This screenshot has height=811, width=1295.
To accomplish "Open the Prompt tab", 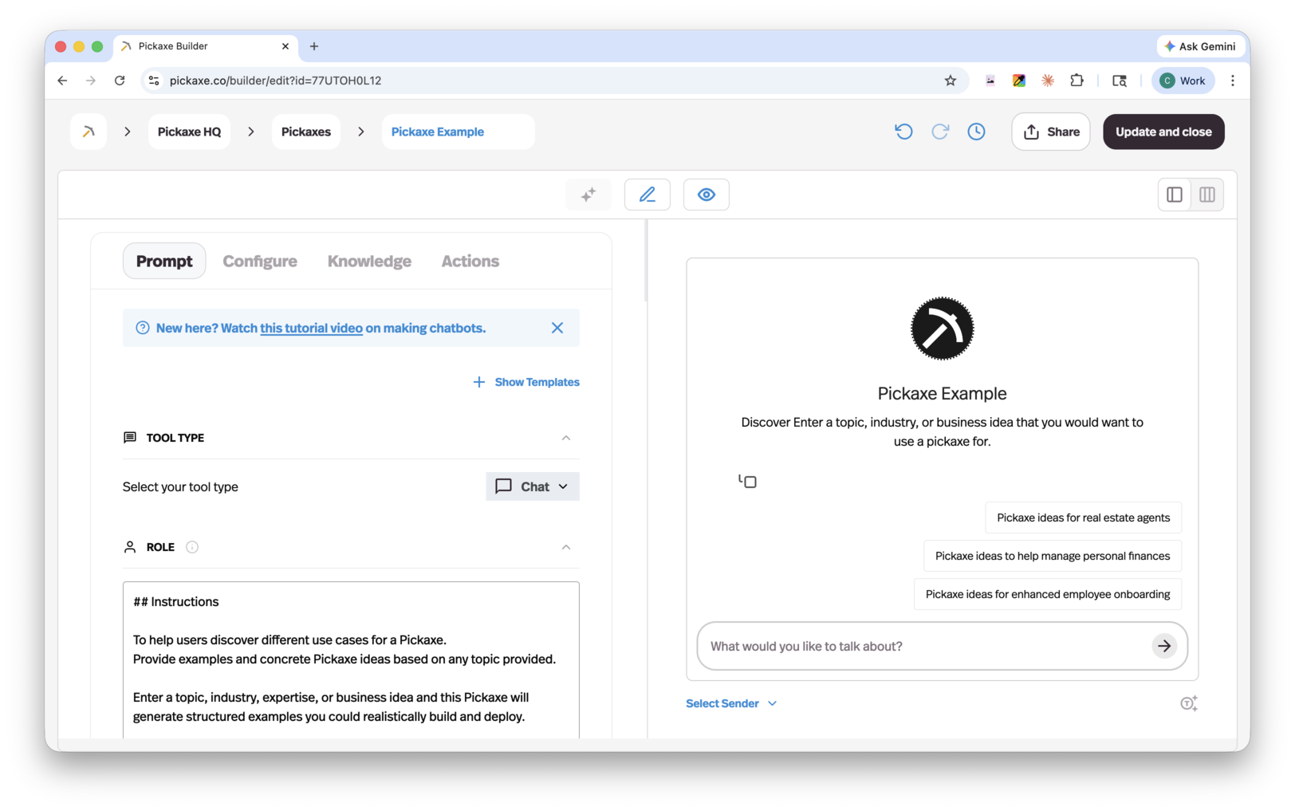I will pos(164,261).
